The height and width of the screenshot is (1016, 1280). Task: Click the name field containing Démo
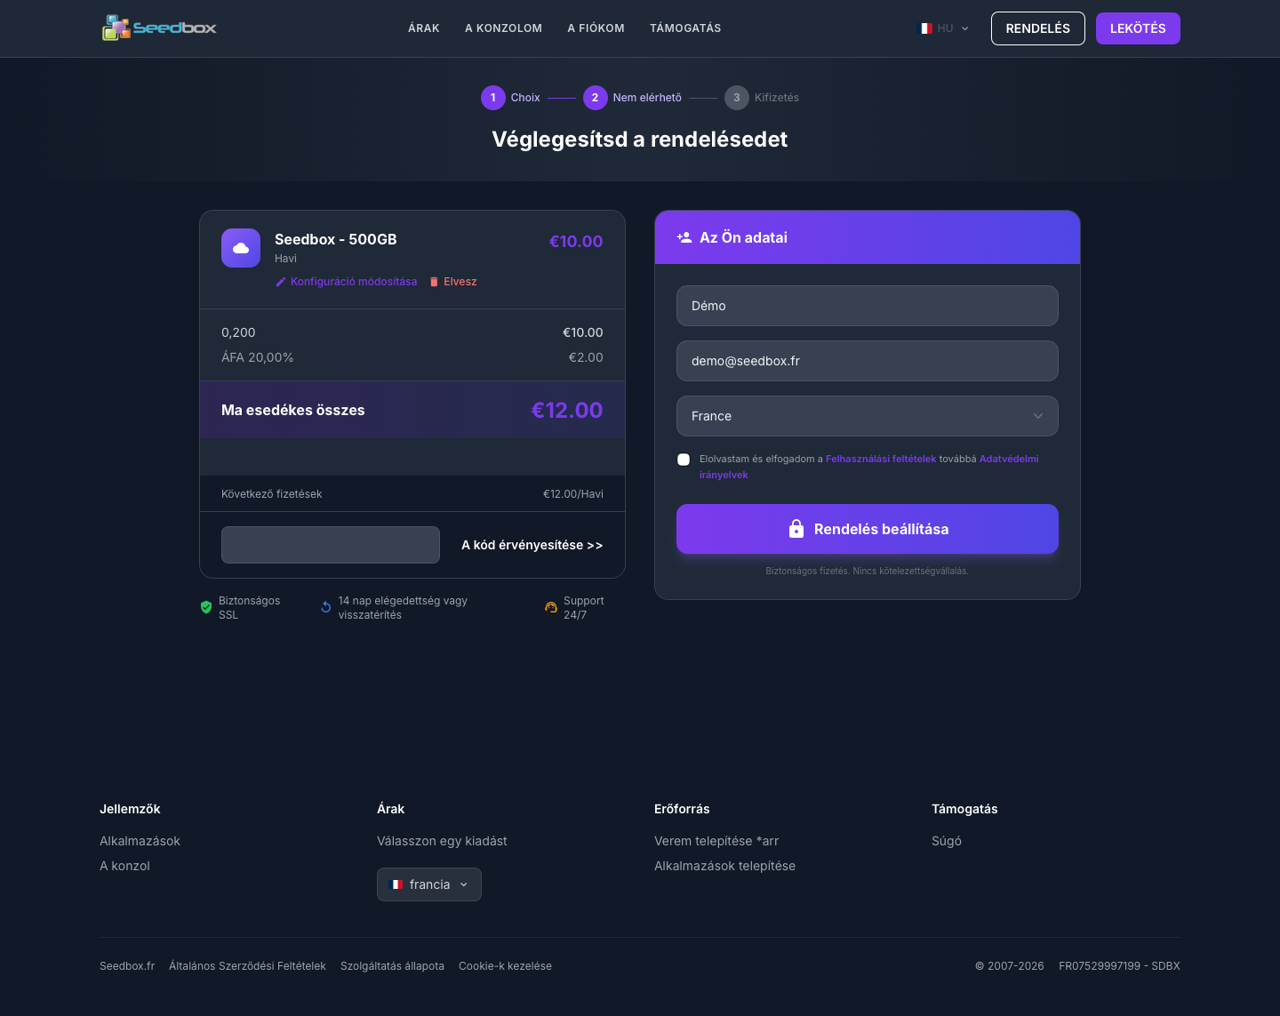click(x=868, y=306)
